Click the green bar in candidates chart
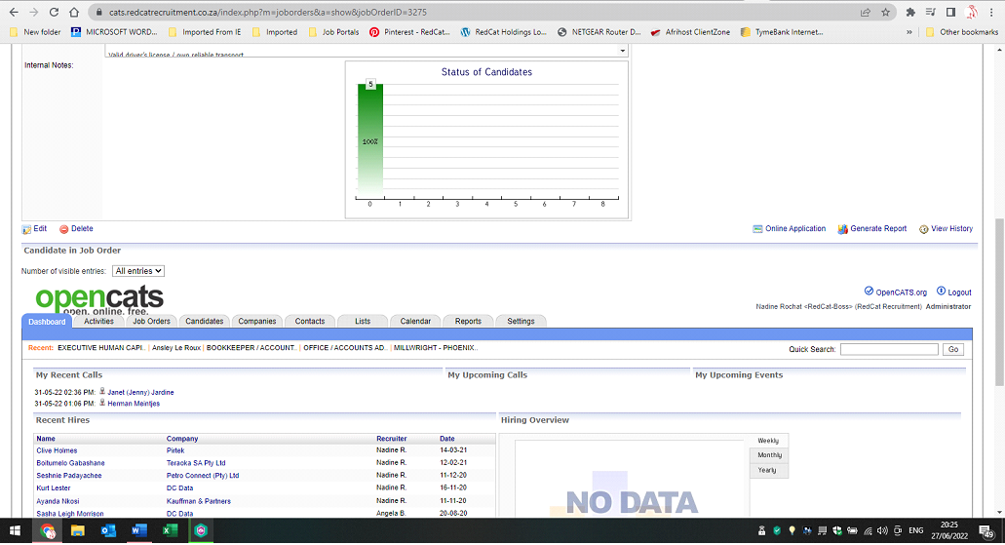1005x545 pixels. point(369,141)
